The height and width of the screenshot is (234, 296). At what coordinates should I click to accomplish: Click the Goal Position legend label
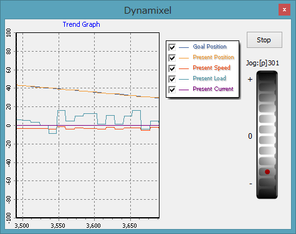(x=209, y=47)
